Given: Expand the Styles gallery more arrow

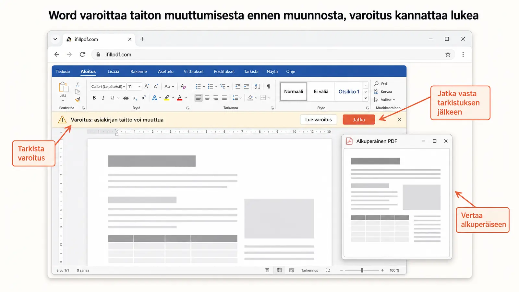Looking at the screenshot, I should pyautogui.click(x=366, y=98).
